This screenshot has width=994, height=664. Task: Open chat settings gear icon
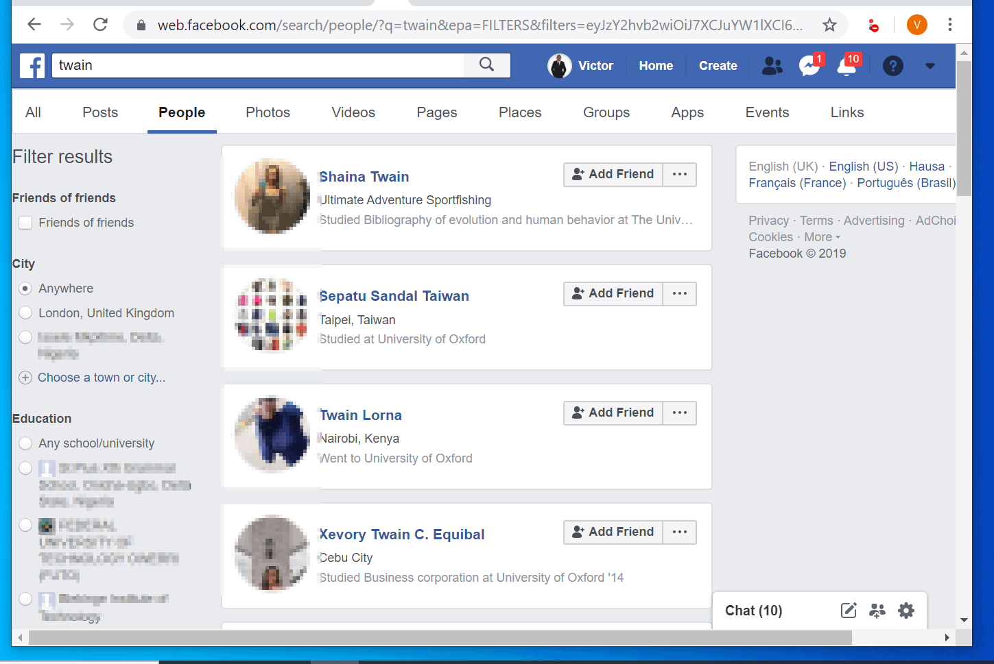pos(906,611)
